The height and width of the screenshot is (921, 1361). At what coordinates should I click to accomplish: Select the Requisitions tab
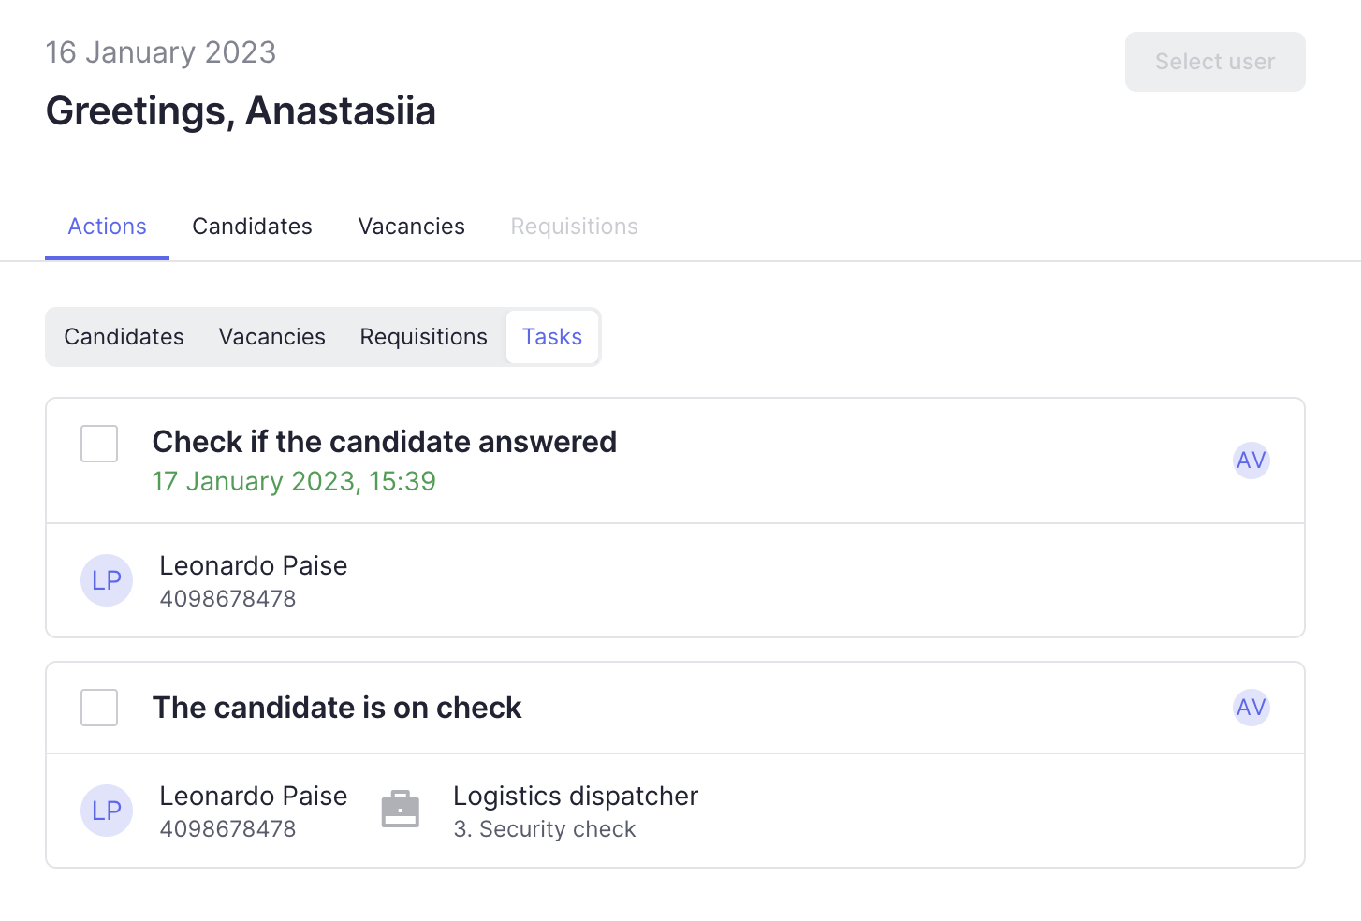[x=574, y=227]
